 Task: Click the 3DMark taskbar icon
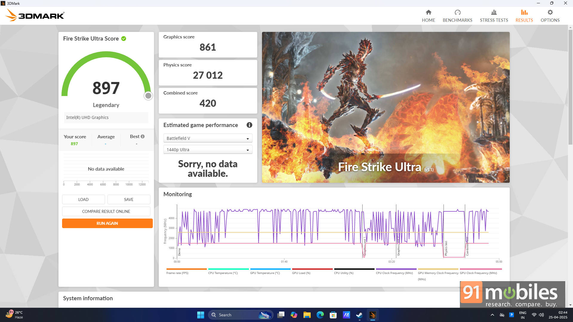point(372,315)
